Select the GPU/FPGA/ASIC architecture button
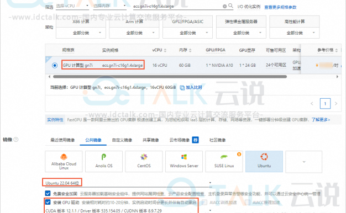Image resolution: width=346 pixels, height=213 pixels. [x=187, y=22]
